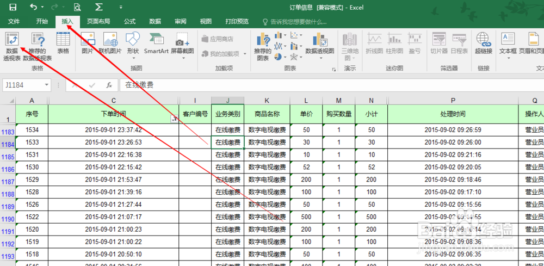Insert a 折线图 sparkline
The height and width of the screenshot is (266, 544).
click(x=374, y=44)
